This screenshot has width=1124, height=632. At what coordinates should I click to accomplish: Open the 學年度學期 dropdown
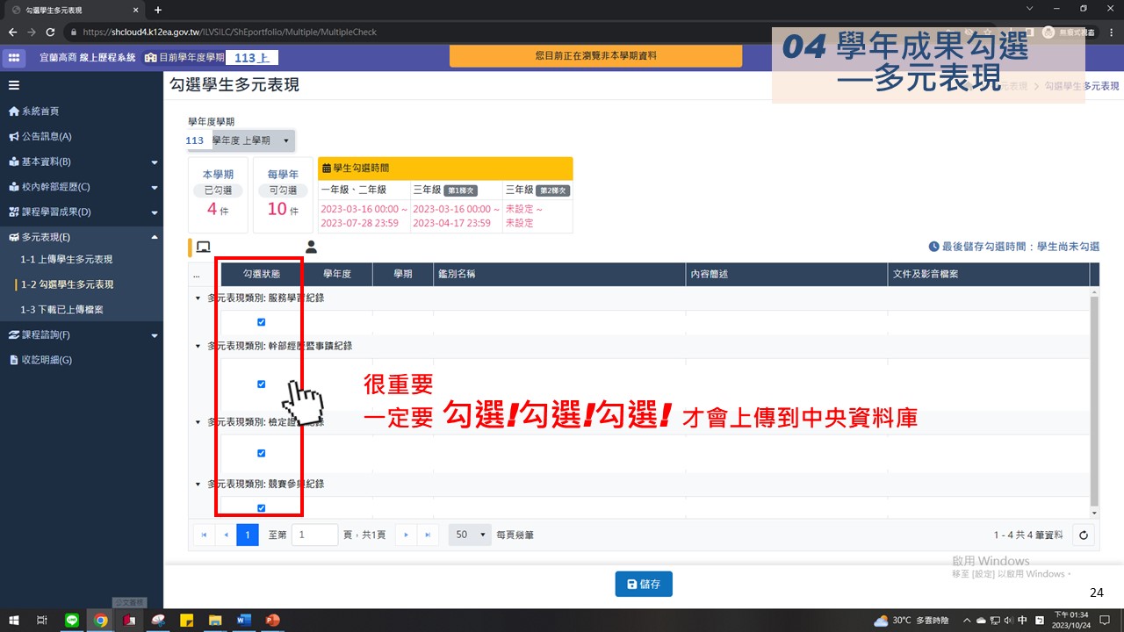click(x=241, y=140)
